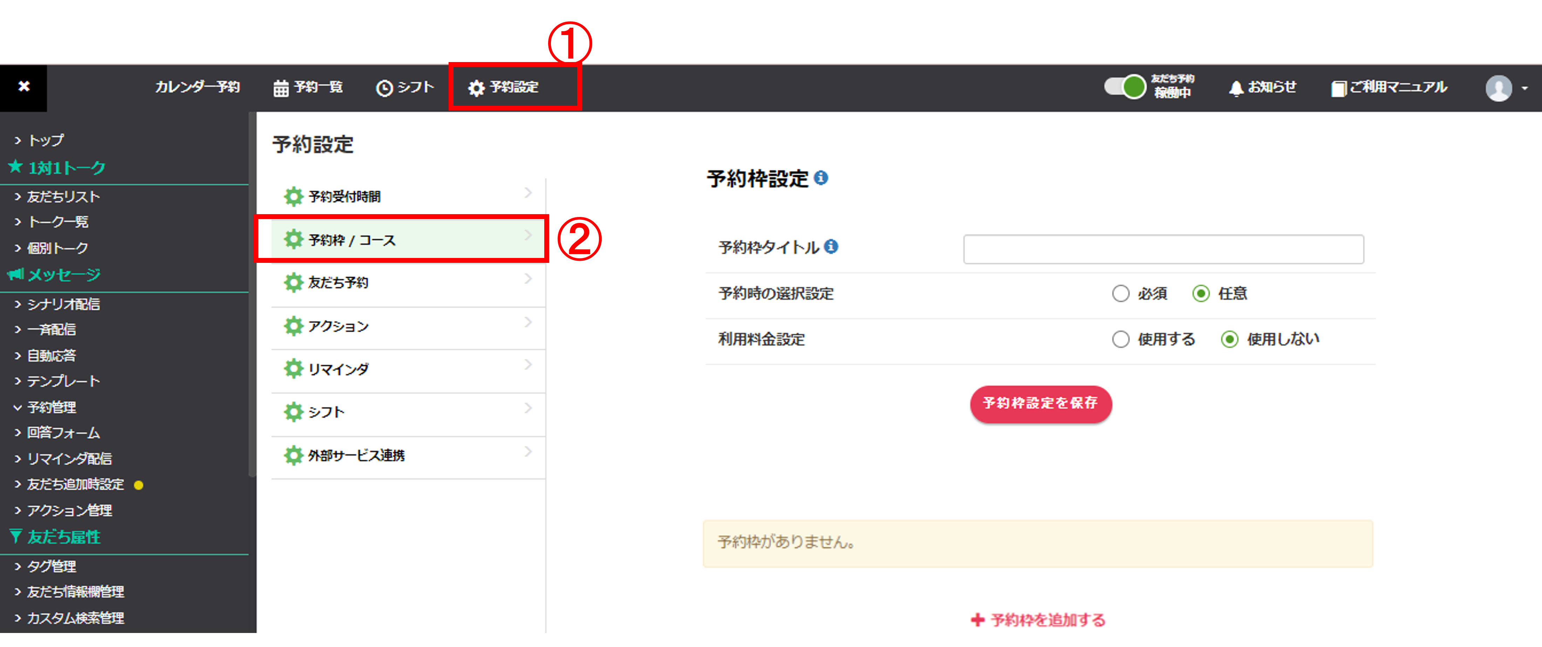Viewport: 1542px width, 647px height.
Task: Select the 使用する radio button
Action: click(x=1121, y=339)
